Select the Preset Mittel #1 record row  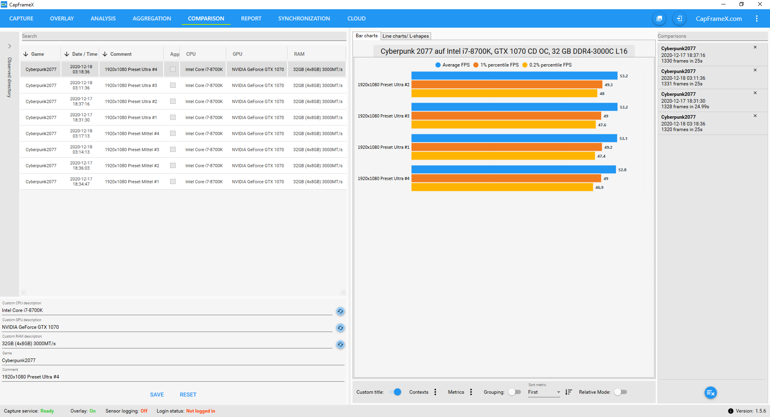point(184,182)
